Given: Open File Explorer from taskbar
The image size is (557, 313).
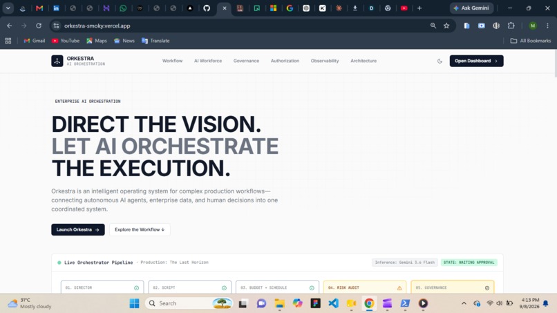Looking at the screenshot, I should [x=279, y=303].
